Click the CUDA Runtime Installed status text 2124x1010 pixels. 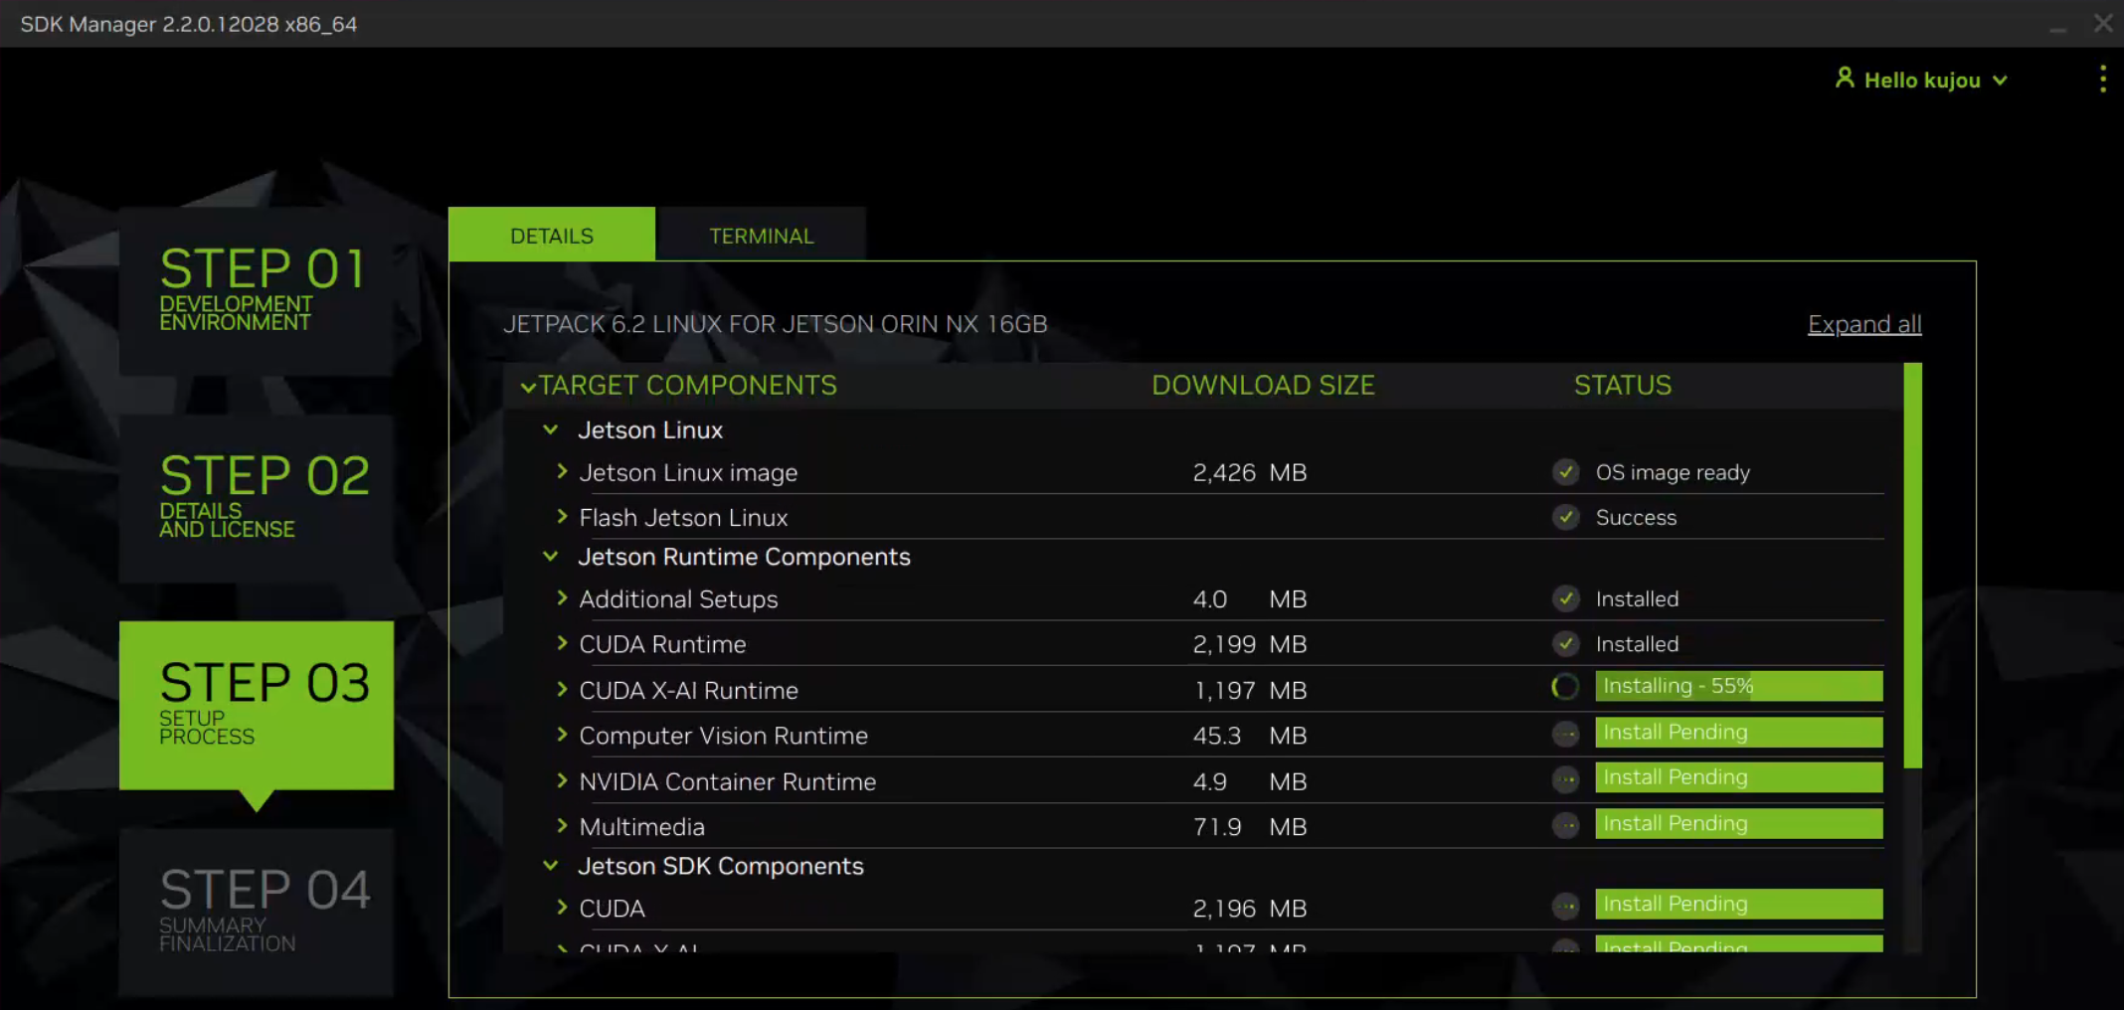point(1637,644)
